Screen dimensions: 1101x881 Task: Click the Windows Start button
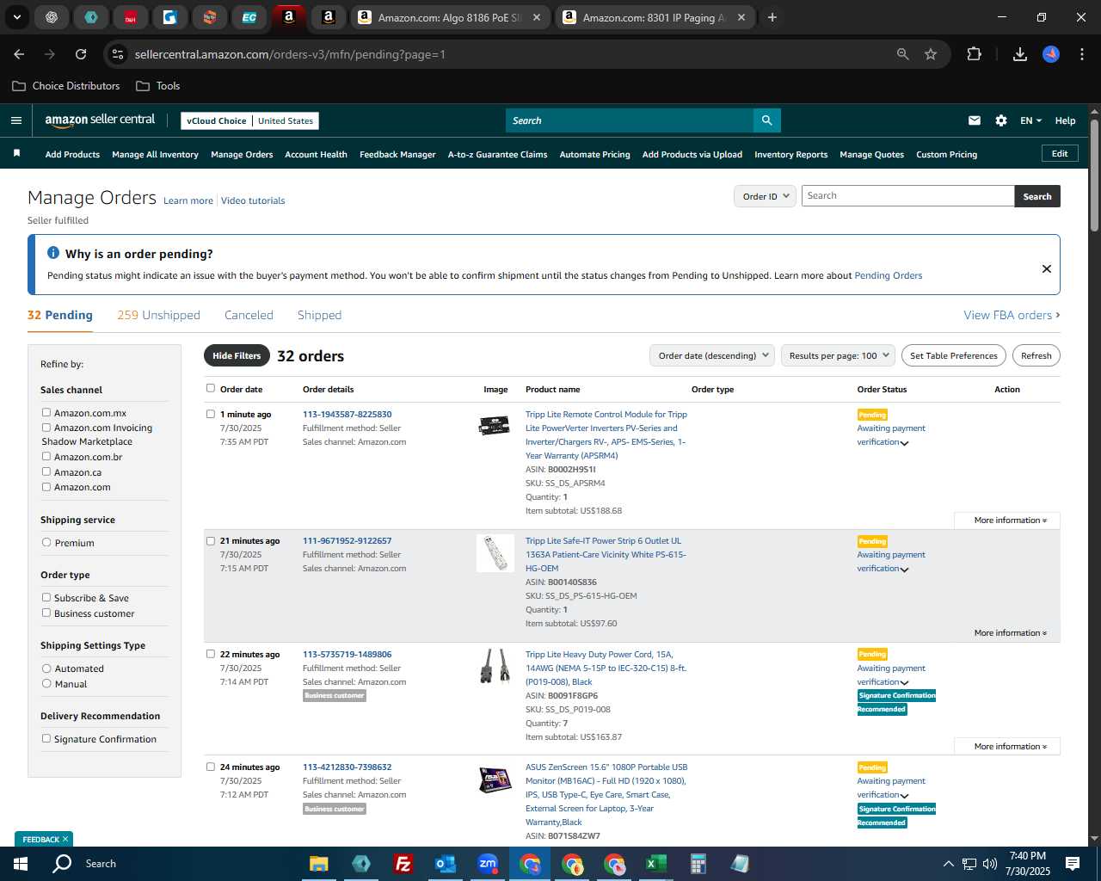pyautogui.click(x=21, y=864)
